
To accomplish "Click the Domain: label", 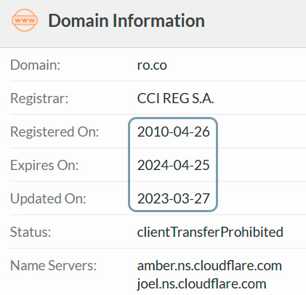I will [x=35, y=65].
